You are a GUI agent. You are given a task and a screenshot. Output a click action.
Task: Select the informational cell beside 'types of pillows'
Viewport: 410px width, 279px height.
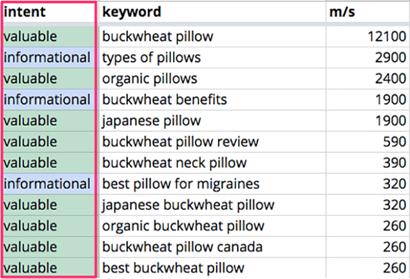49,58
